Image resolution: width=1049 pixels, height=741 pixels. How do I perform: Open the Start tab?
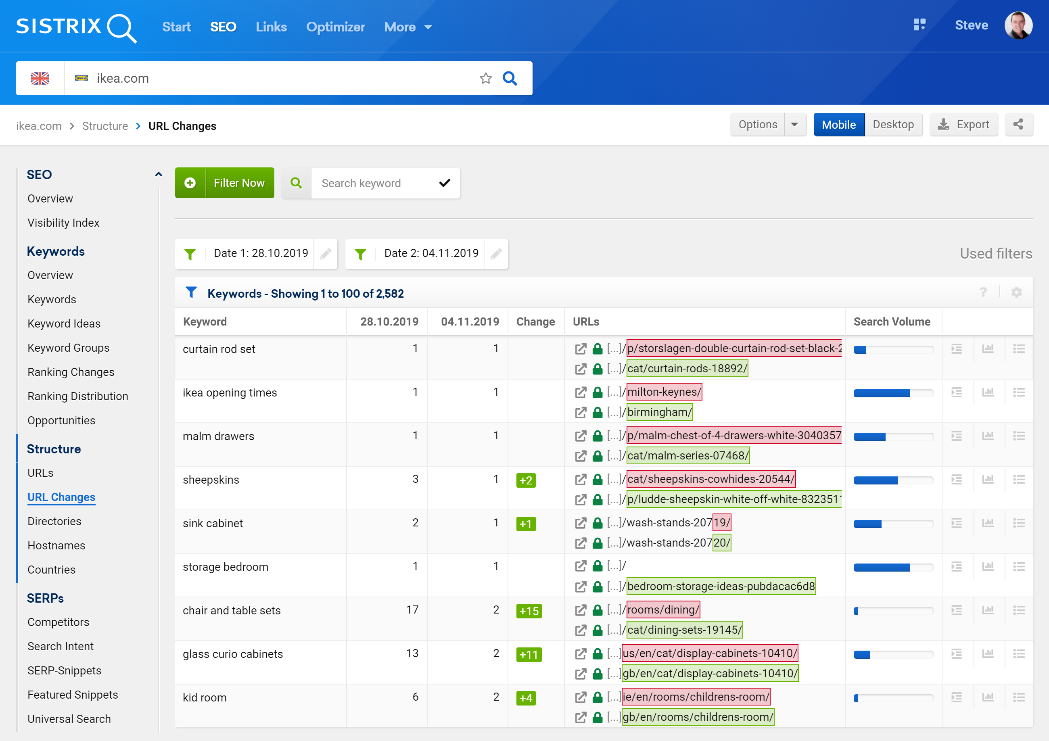click(176, 27)
